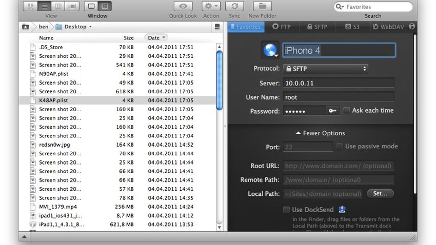Sort files by Name column

46,38
